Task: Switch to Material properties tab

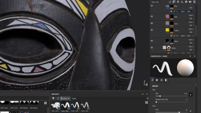Action: (x=166, y=80)
